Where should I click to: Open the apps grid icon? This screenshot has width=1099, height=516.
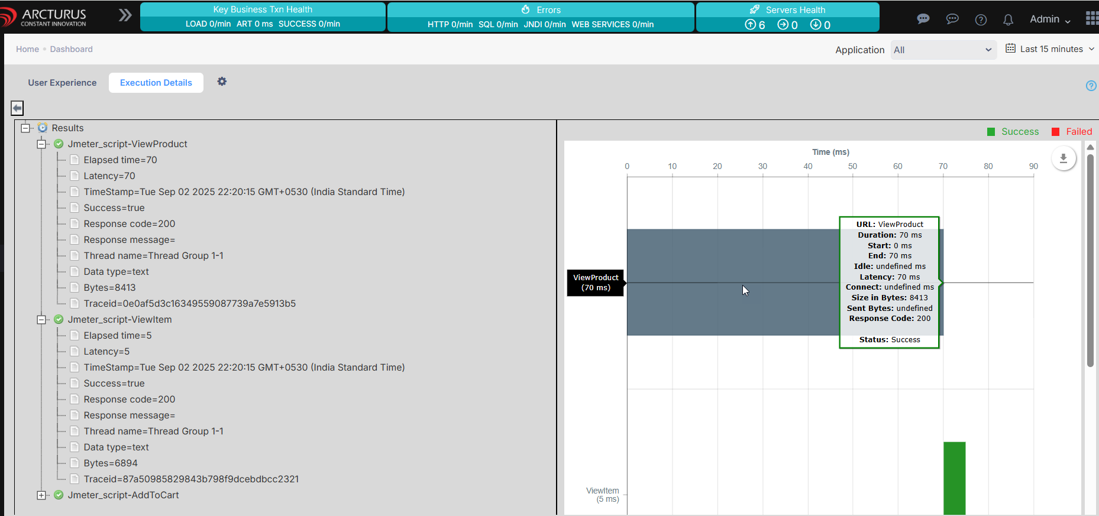click(1091, 18)
